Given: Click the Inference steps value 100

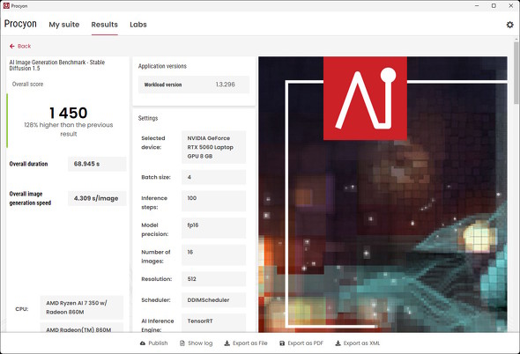Looking at the screenshot, I should (213, 201).
